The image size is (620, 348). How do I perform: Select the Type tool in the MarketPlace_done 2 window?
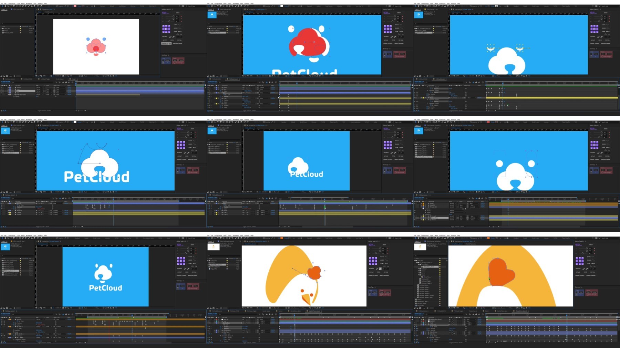click(439, 238)
